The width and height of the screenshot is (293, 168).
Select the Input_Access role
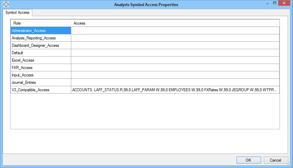(x=41, y=75)
